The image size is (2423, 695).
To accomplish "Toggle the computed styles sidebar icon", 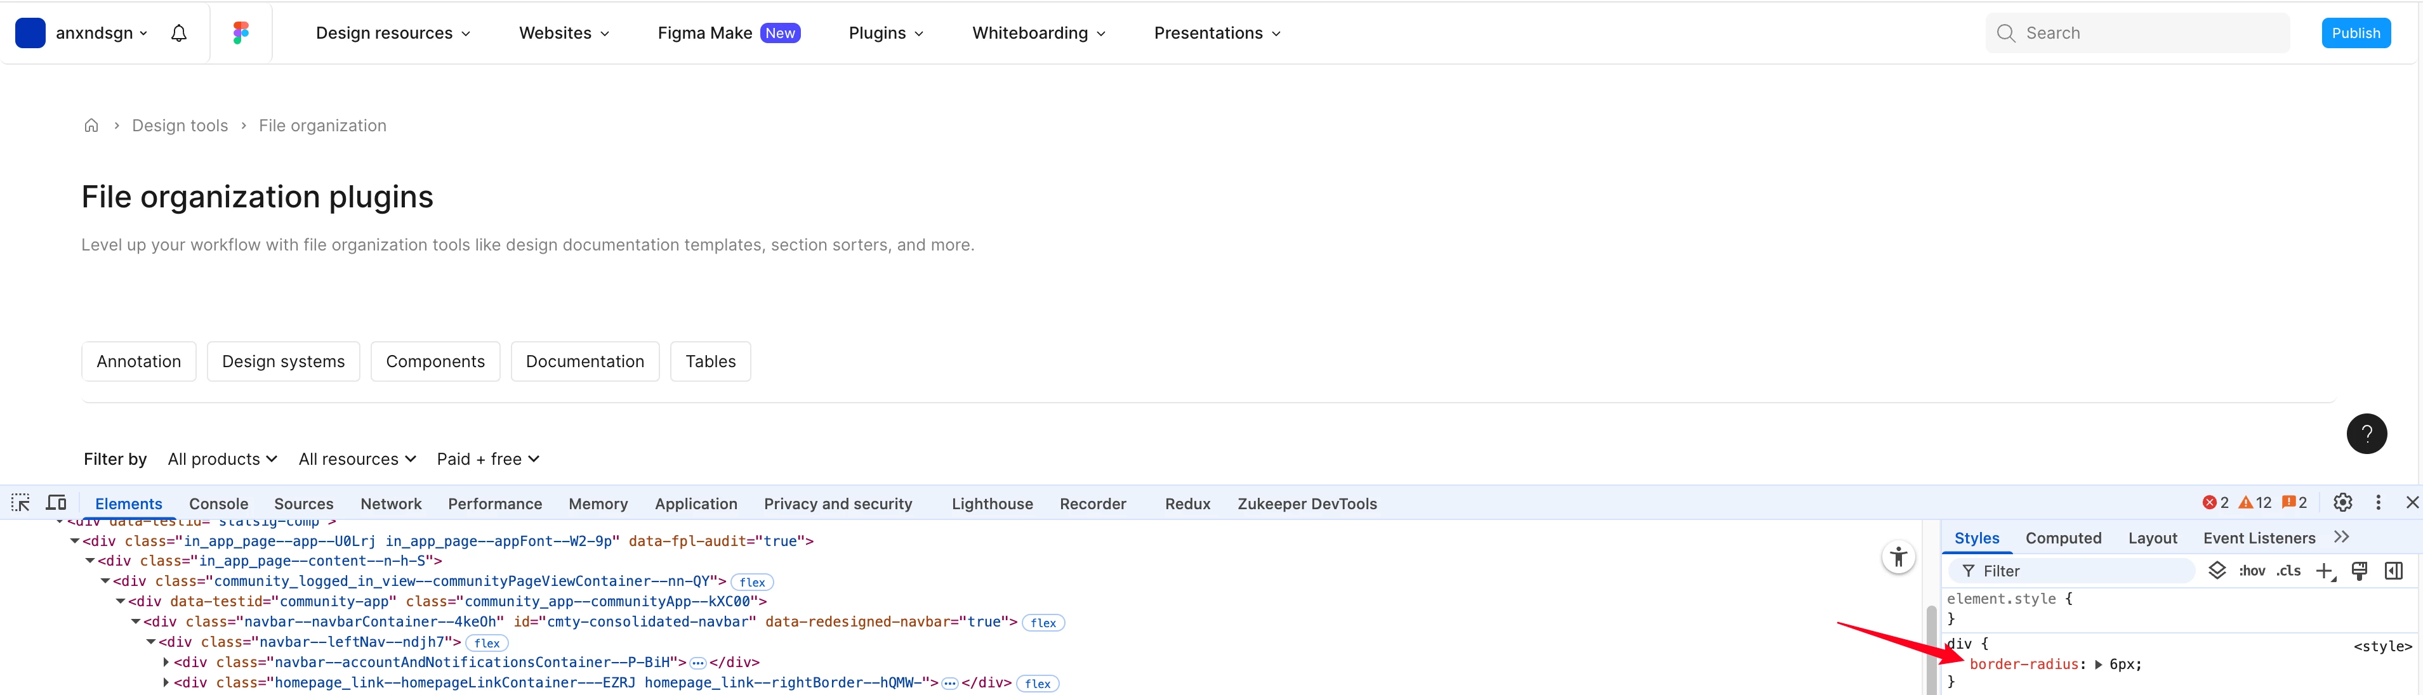I will 2394,571.
